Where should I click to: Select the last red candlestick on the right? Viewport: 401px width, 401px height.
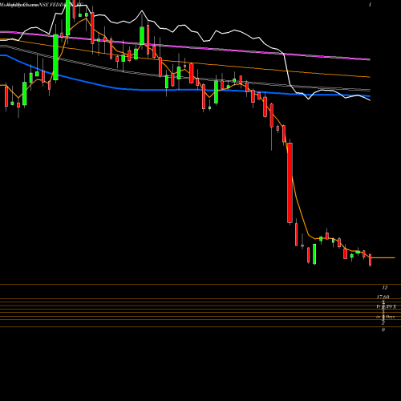click(x=371, y=260)
